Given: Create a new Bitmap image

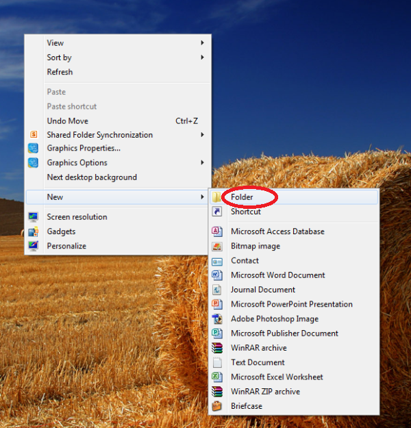Looking at the screenshot, I should (294, 247).
